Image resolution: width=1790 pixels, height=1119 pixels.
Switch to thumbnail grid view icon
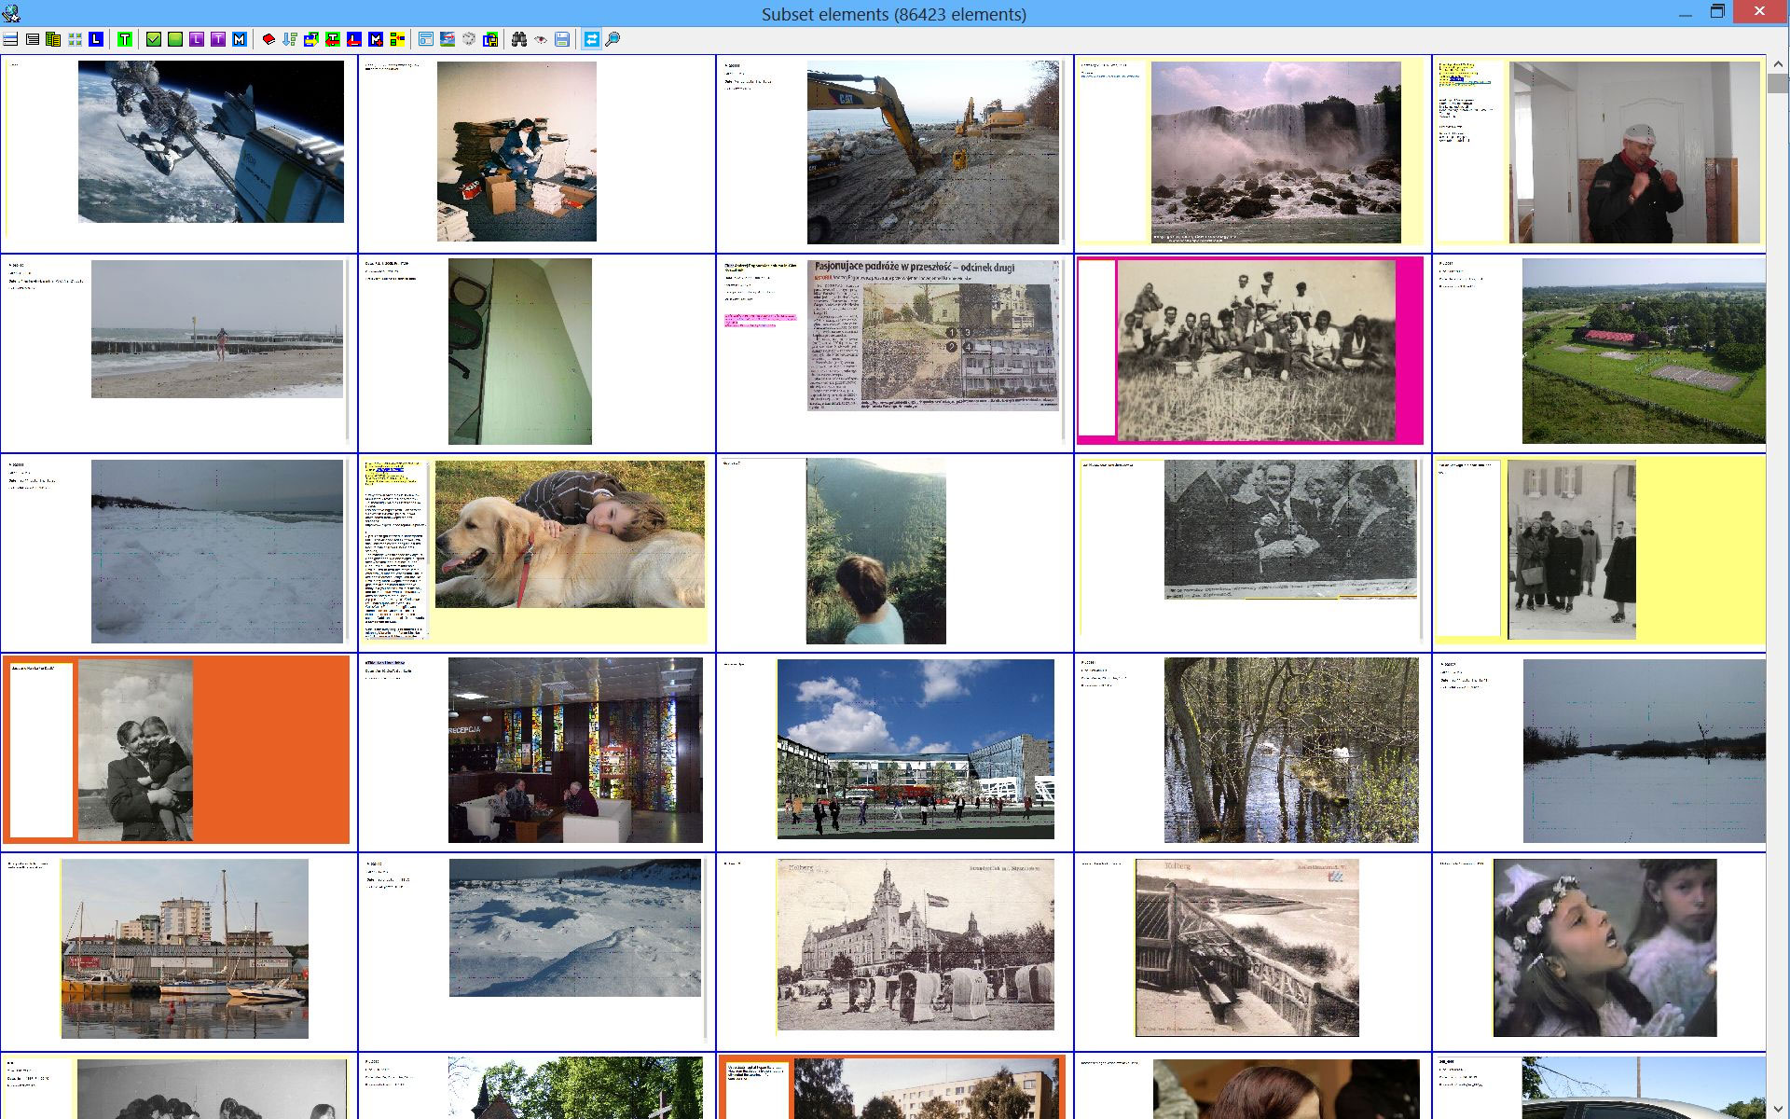tap(75, 39)
